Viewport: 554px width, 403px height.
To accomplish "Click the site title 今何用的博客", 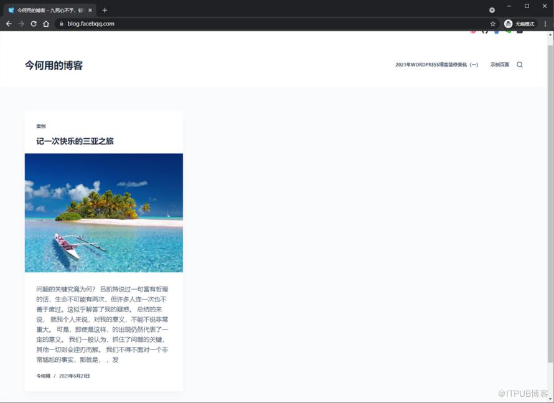I will tap(54, 65).
